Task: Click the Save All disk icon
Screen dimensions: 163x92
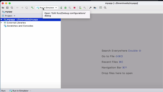Action: click(7, 8)
